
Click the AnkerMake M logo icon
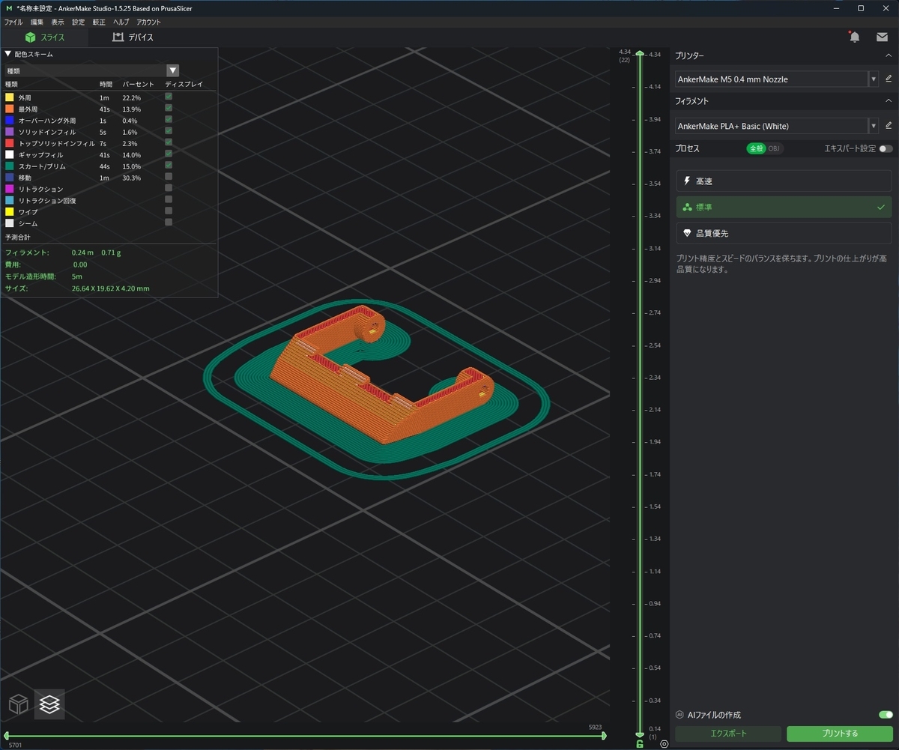coord(7,8)
